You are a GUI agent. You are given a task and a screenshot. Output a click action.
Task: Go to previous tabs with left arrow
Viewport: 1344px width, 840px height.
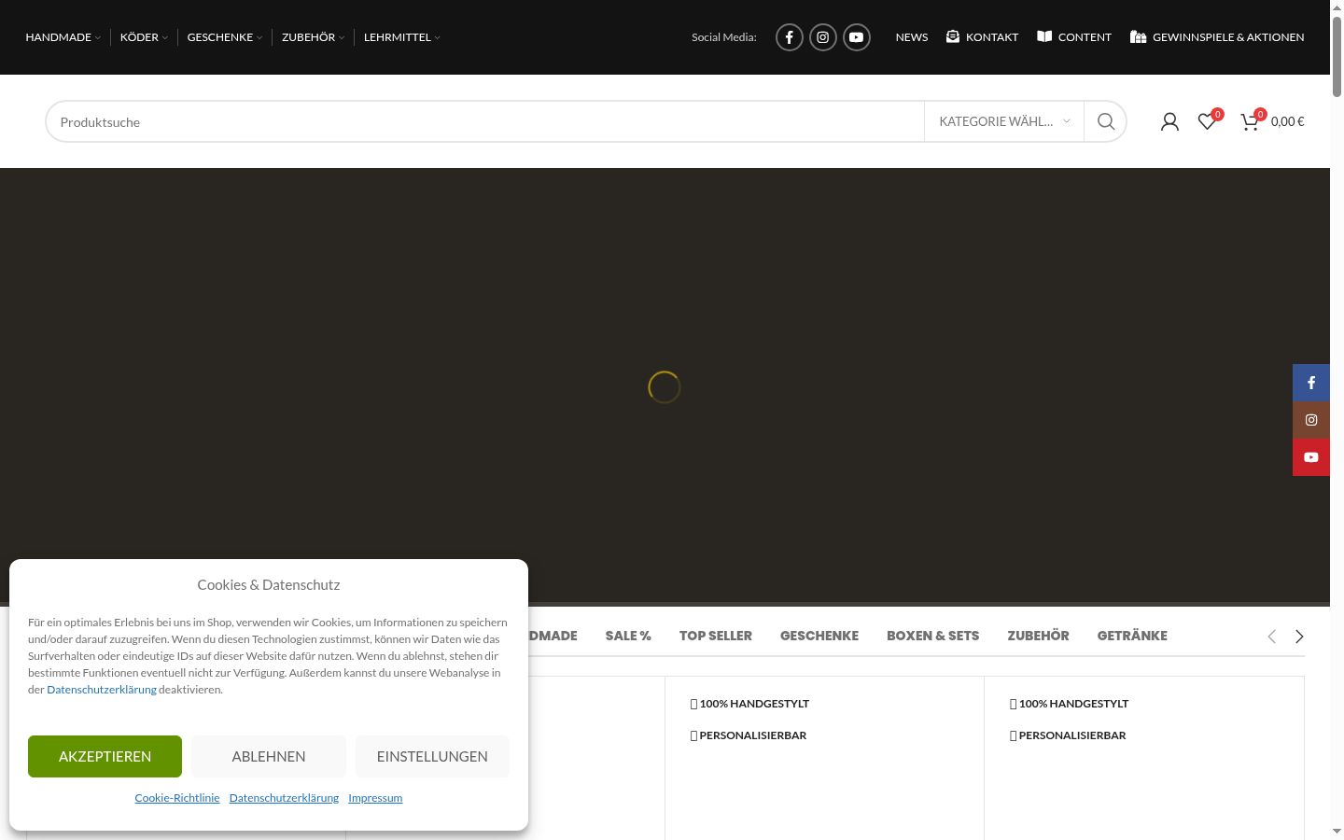click(x=1271, y=637)
